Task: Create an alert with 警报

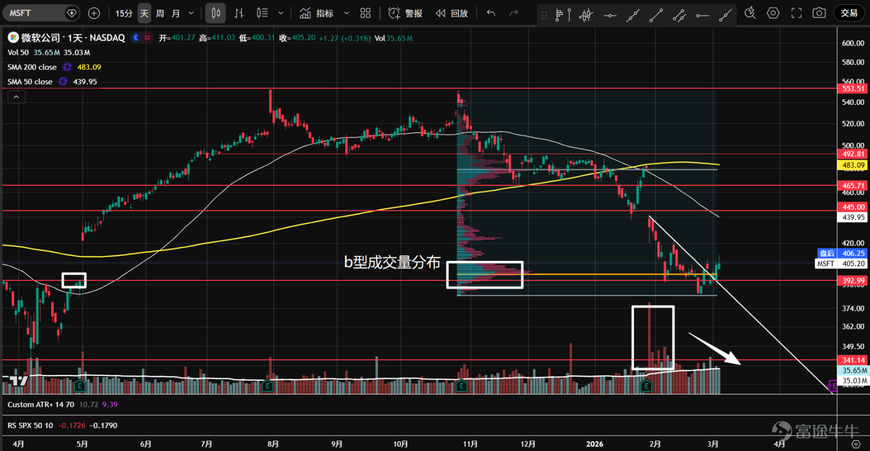Action: click(x=405, y=13)
